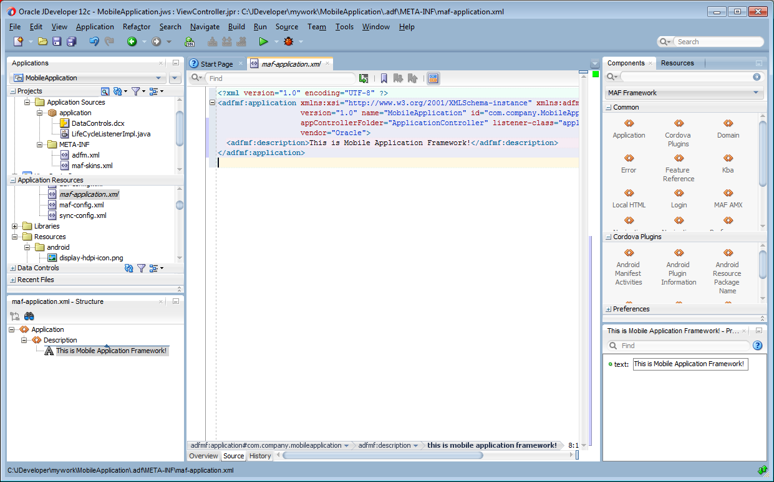Click the text property input field

tap(690, 364)
